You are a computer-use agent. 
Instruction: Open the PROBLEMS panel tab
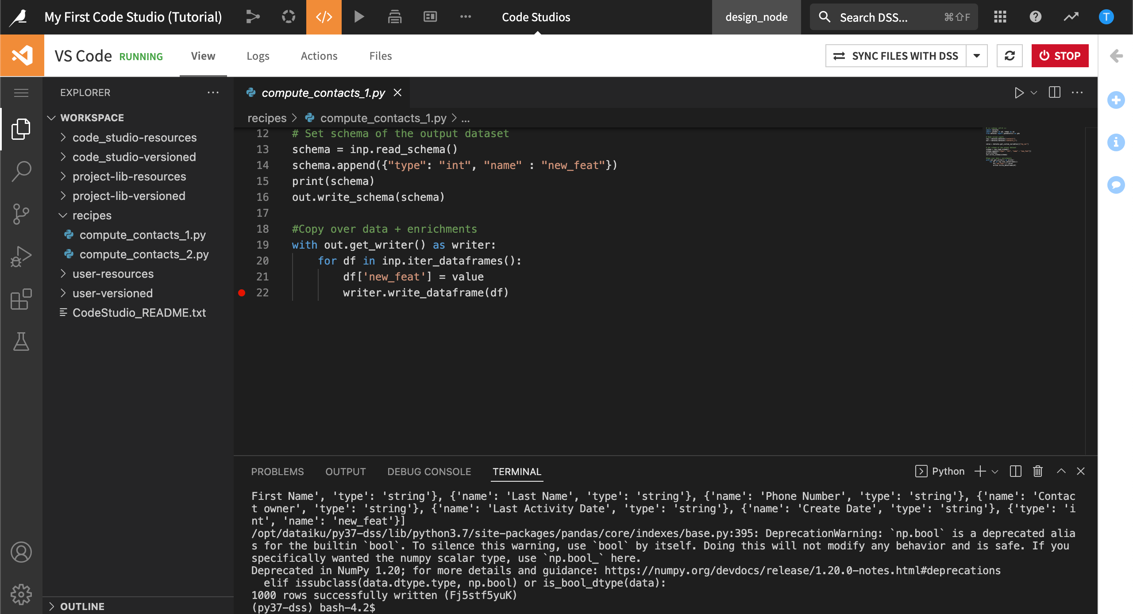coord(277,472)
